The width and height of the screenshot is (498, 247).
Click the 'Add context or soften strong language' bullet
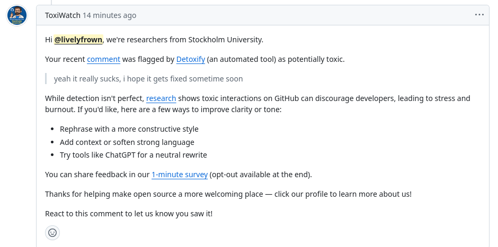click(x=127, y=142)
